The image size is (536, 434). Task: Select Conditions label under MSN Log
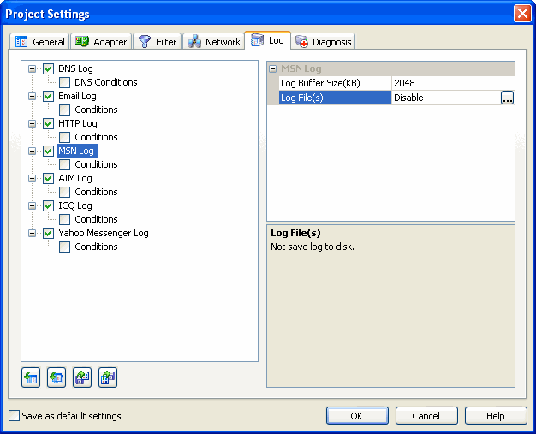96,164
